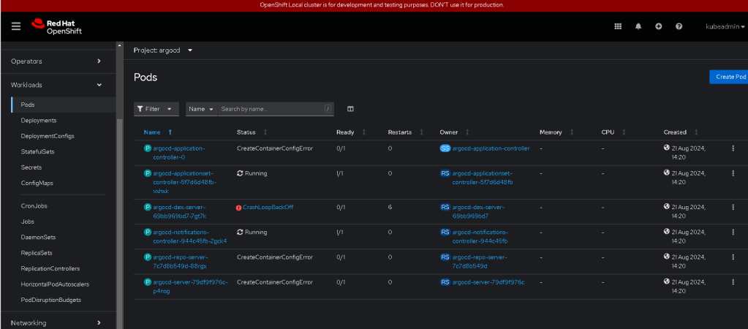
Task: Click the Owner column header
Action: tap(448, 132)
